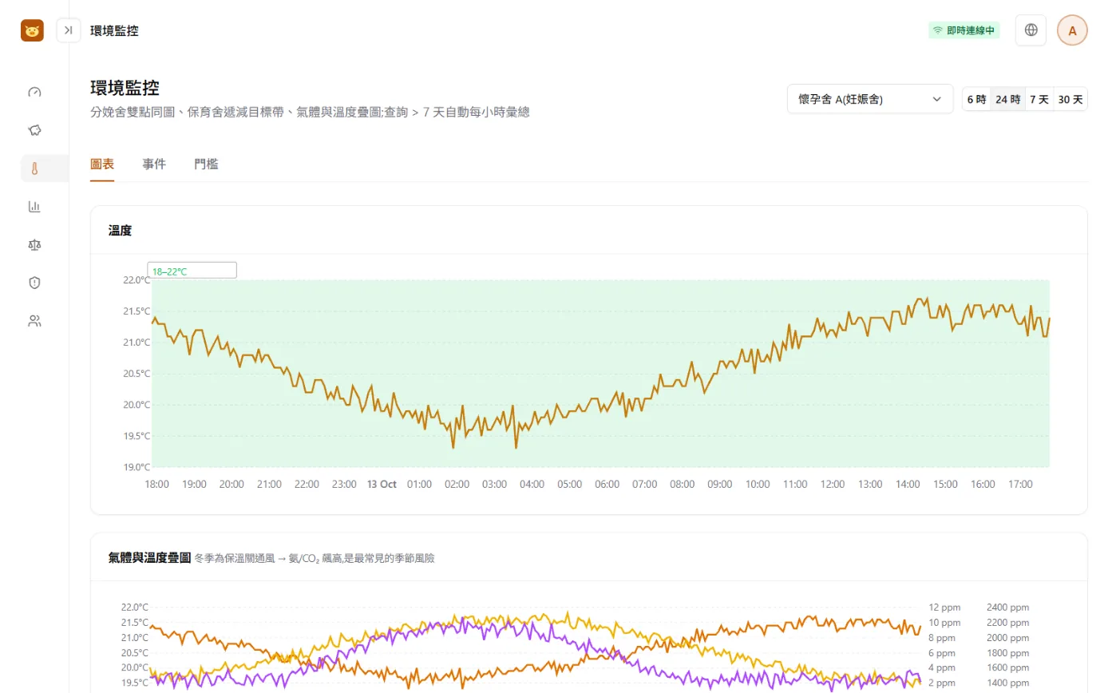
Task: Click the 2400 ppm axis label
Action: (1008, 608)
